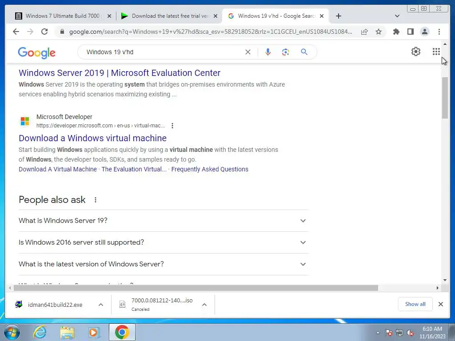Open the Action Center flag icon
455x341 pixels.
point(388,333)
